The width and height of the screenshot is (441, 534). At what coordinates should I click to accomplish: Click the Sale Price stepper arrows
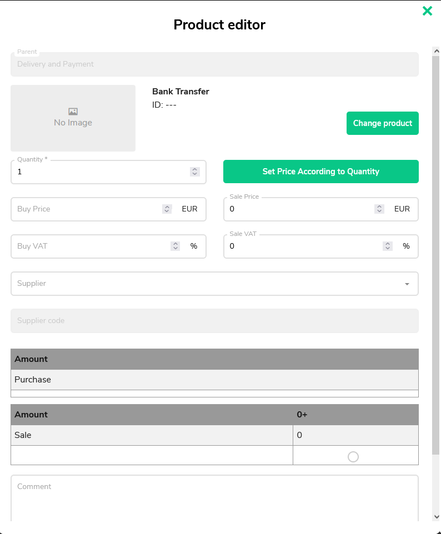379,209
